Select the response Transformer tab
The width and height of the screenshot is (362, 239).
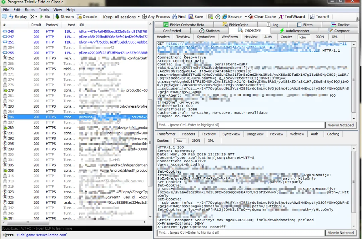(x=166, y=134)
